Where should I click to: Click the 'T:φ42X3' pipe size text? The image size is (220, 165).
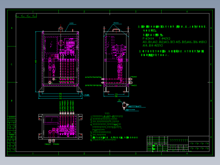[x=165, y=38]
